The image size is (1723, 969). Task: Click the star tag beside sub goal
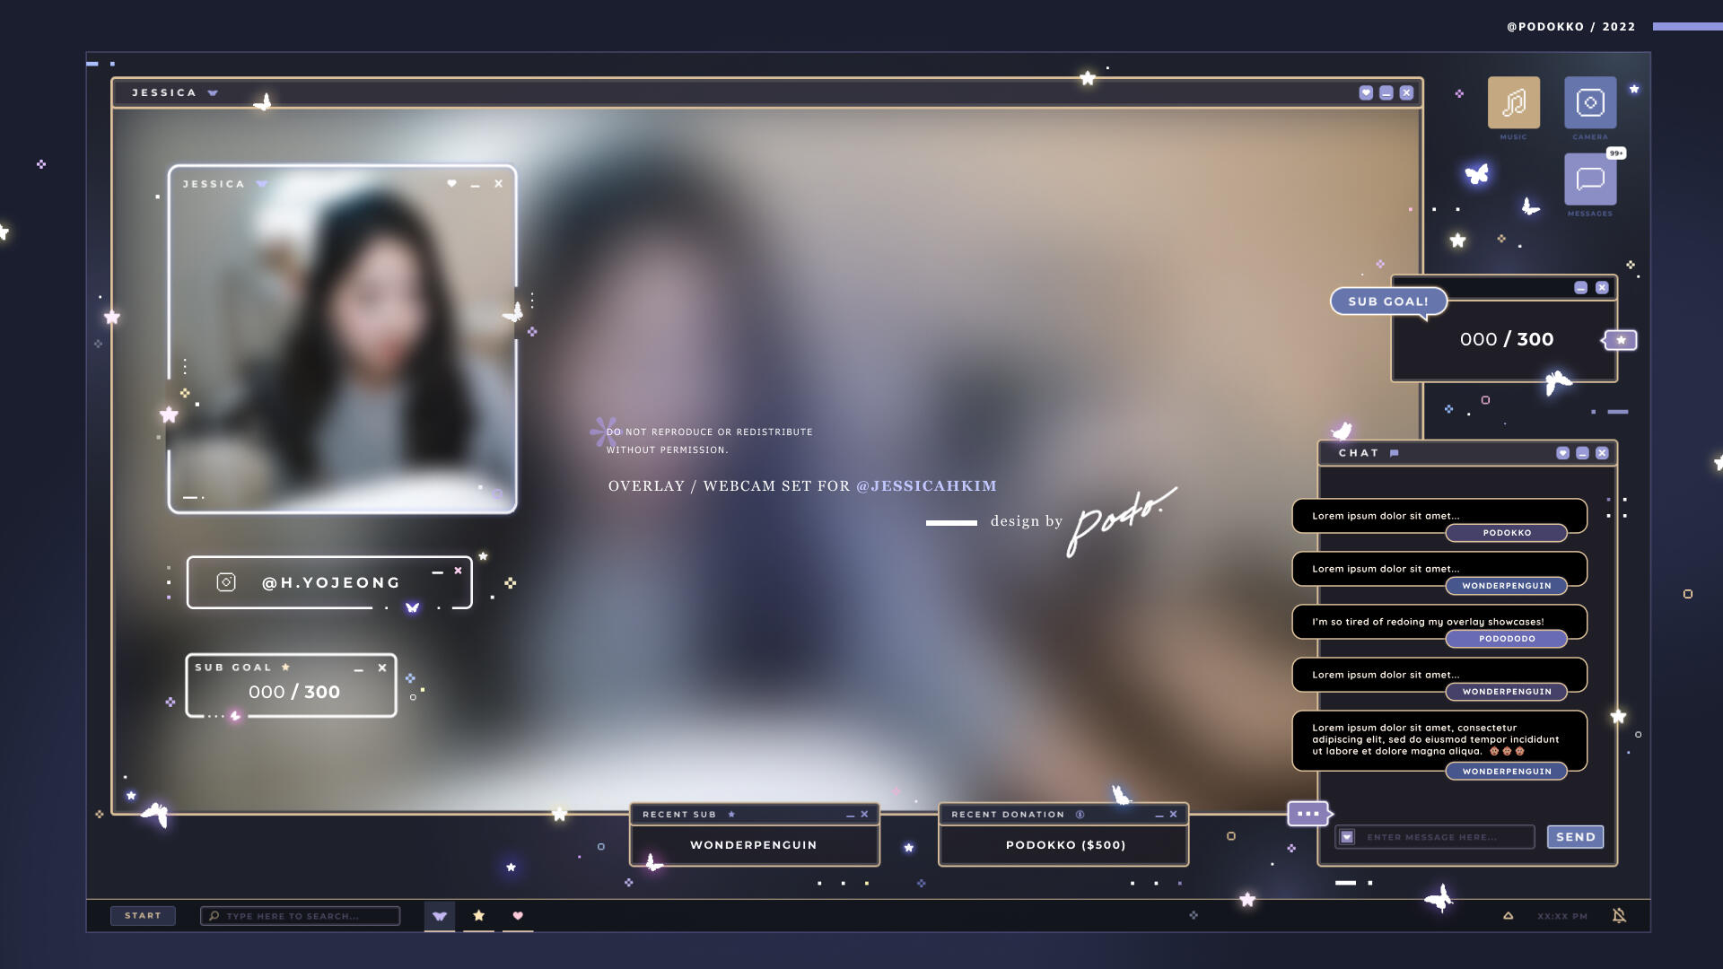[1621, 340]
